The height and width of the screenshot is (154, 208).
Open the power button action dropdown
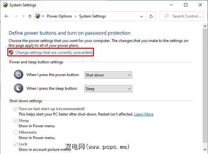click(x=108, y=75)
